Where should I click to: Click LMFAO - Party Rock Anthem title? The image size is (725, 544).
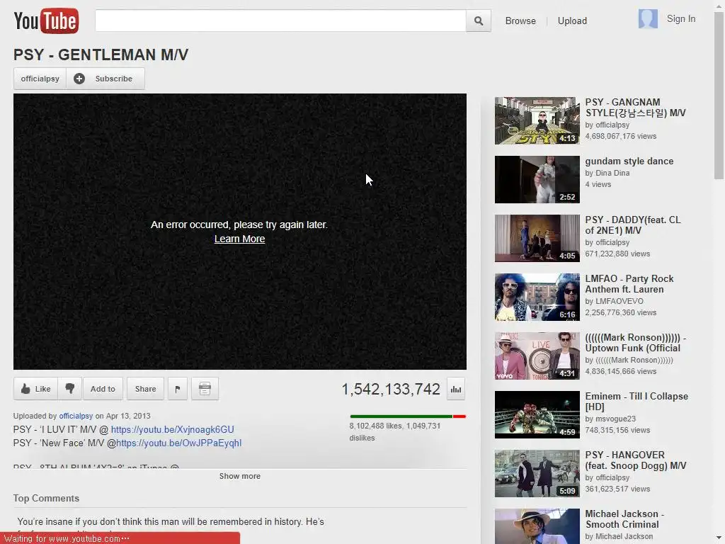click(629, 284)
